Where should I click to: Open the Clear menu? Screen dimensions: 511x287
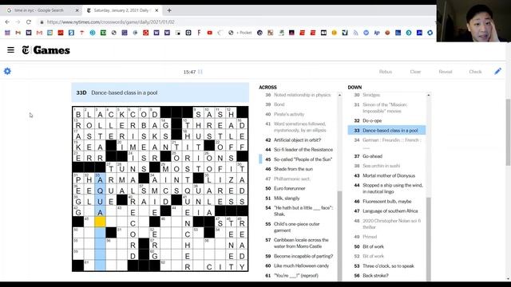coord(415,72)
